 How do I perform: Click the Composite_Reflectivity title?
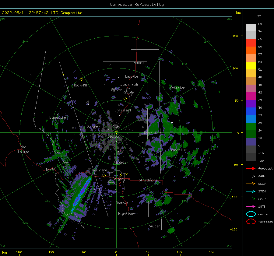click(137, 5)
